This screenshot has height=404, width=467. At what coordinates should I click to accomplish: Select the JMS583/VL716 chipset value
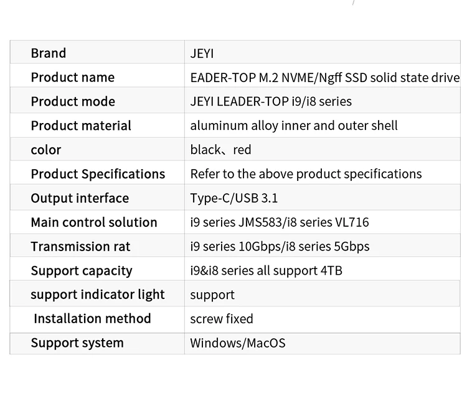[280, 223]
